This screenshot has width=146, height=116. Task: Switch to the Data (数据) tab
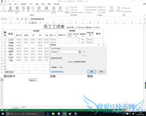(x=37, y=4)
